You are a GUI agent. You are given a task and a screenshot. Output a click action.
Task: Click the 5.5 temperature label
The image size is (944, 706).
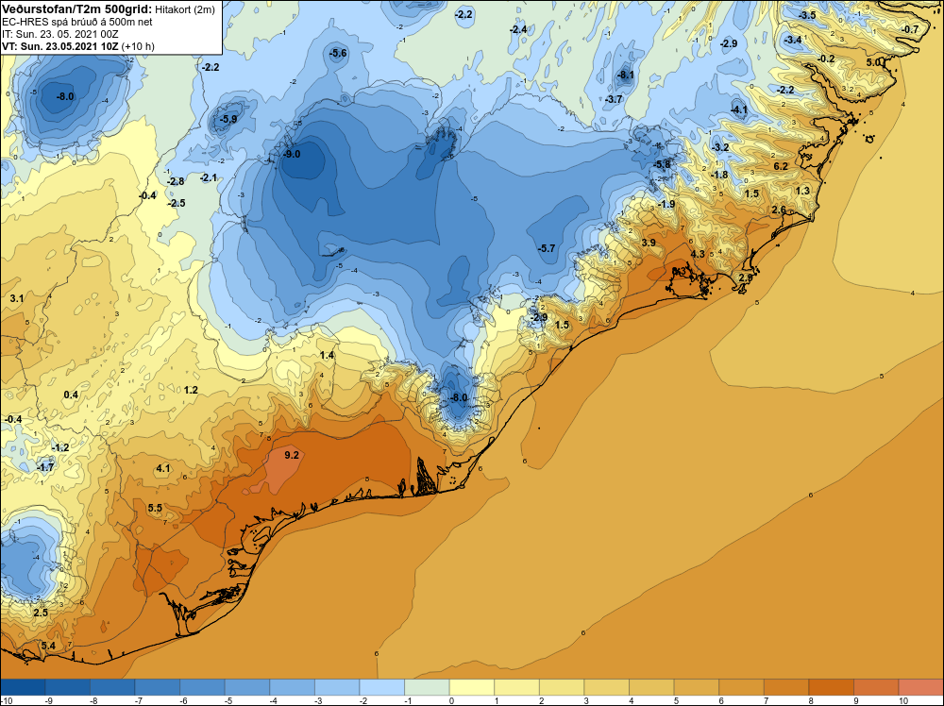[x=155, y=508]
